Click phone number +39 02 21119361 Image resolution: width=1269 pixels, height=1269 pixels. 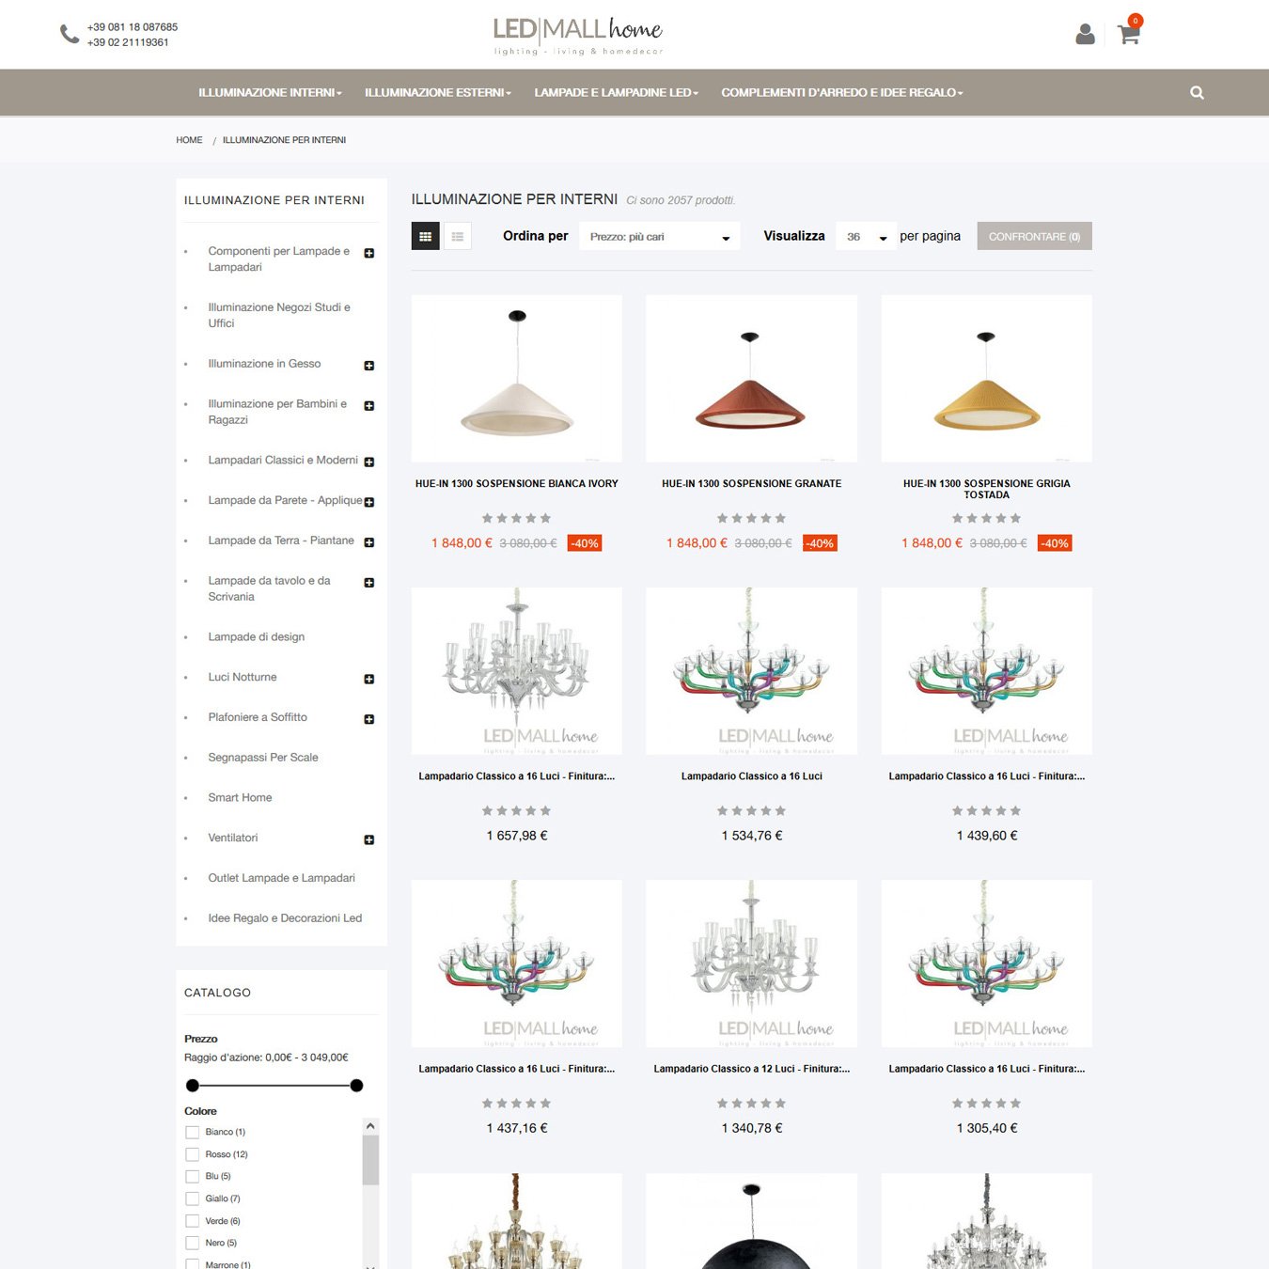(128, 42)
